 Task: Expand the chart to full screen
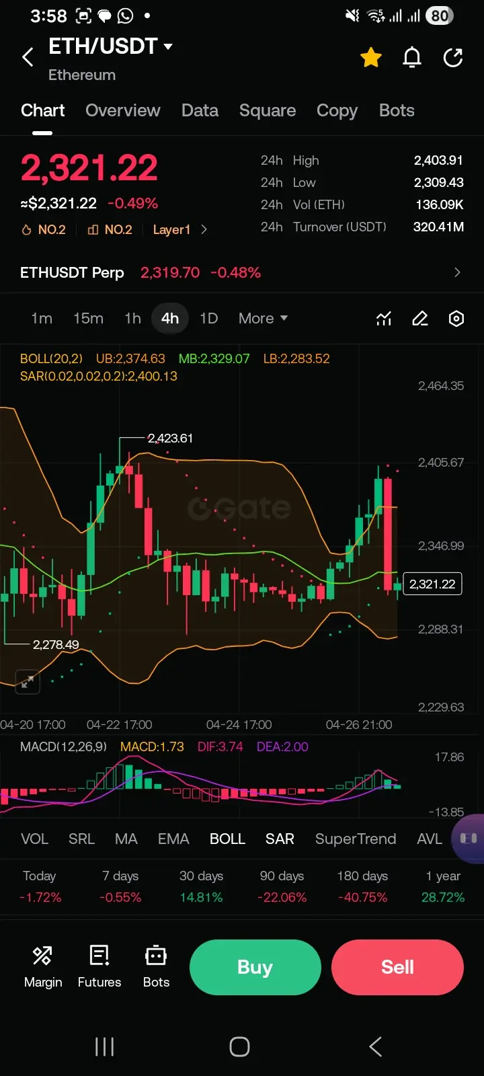(28, 682)
